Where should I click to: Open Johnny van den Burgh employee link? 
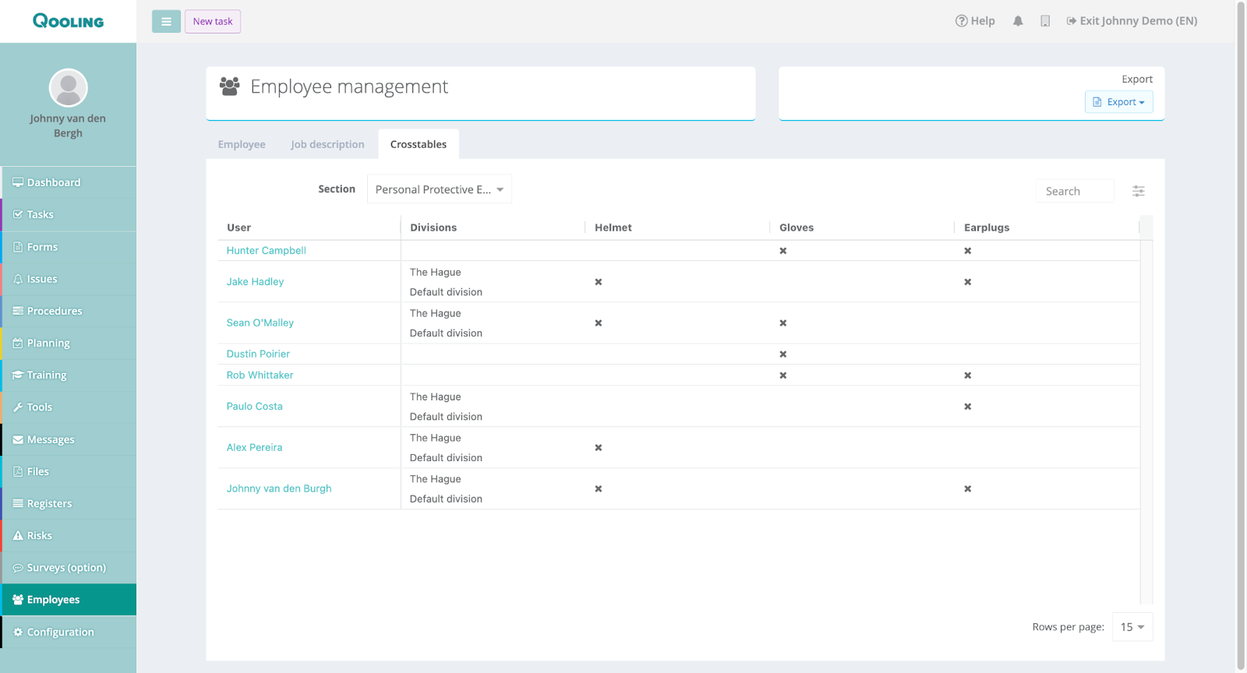click(x=279, y=488)
